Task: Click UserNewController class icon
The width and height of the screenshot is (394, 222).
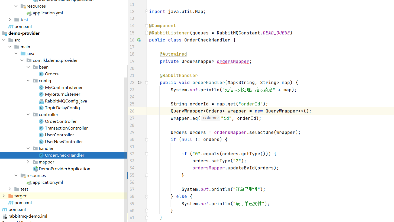Action: [x=41, y=142]
